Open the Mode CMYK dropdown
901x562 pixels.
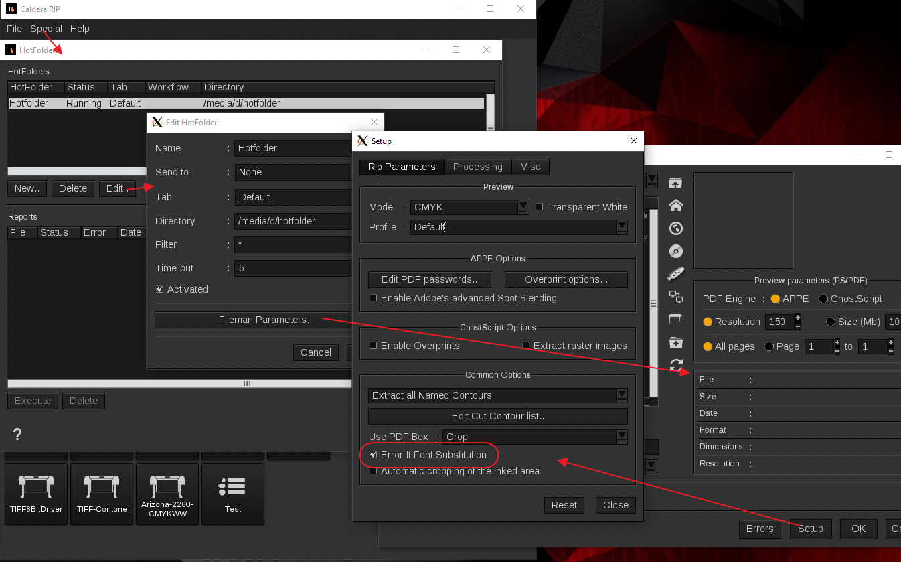[x=523, y=207]
